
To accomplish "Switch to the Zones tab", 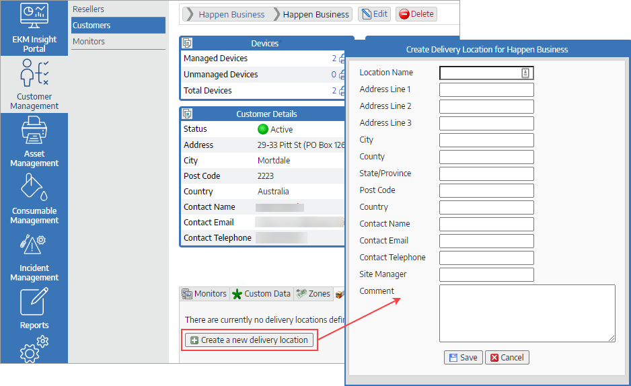I will 313,294.
